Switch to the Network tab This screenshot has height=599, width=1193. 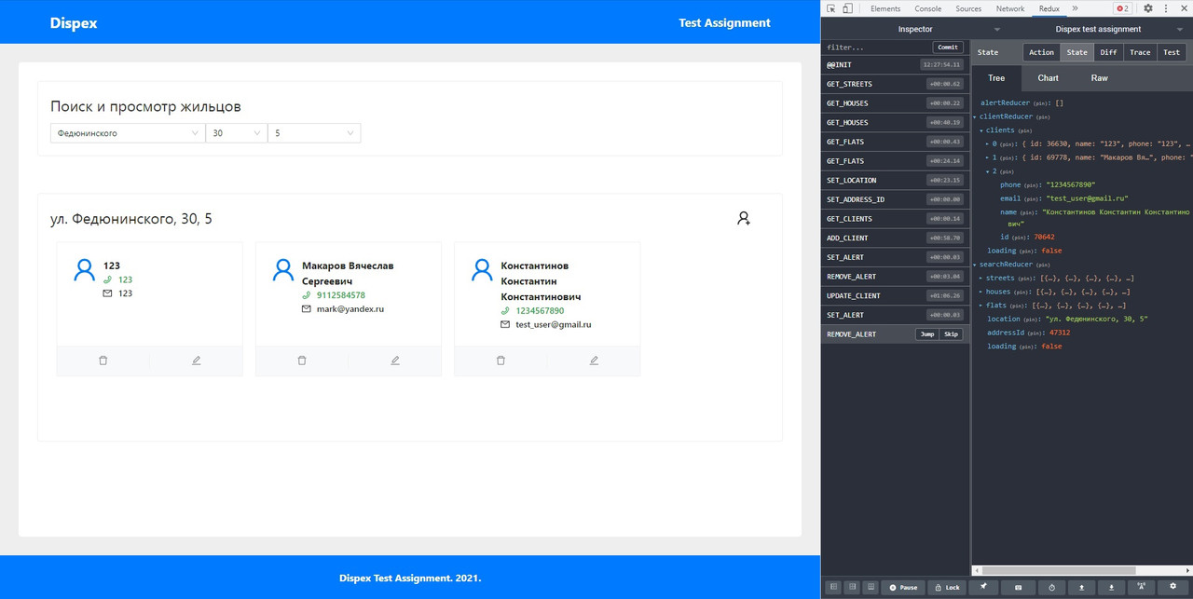click(x=1010, y=8)
